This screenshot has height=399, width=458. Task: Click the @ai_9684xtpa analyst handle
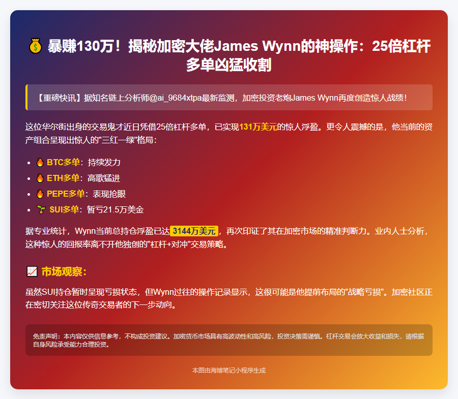[x=175, y=98]
